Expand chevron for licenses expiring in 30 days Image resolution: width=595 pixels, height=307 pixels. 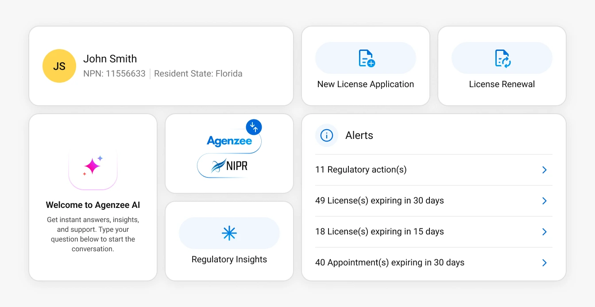(x=545, y=201)
